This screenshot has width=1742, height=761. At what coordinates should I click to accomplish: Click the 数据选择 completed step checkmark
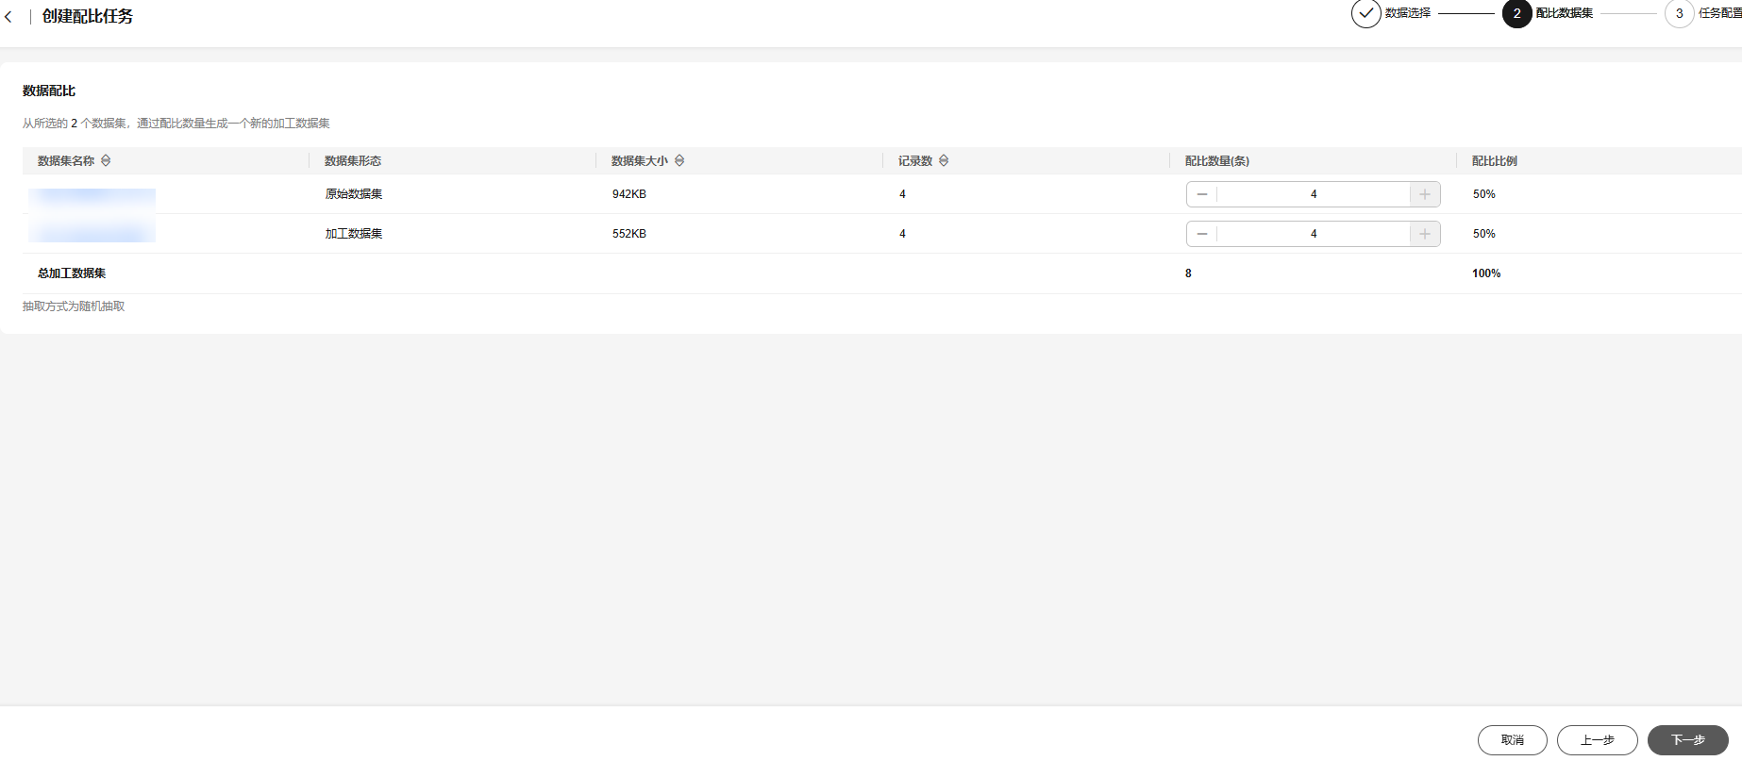click(x=1365, y=13)
